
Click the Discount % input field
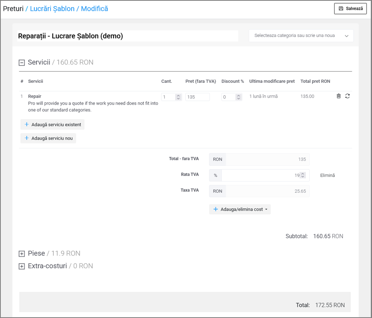(228, 97)
